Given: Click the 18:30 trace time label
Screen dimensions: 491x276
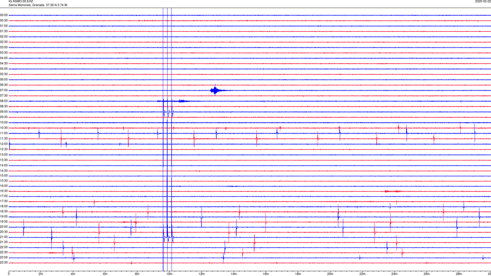Looking at the screenshot, I should pos(4,212).
